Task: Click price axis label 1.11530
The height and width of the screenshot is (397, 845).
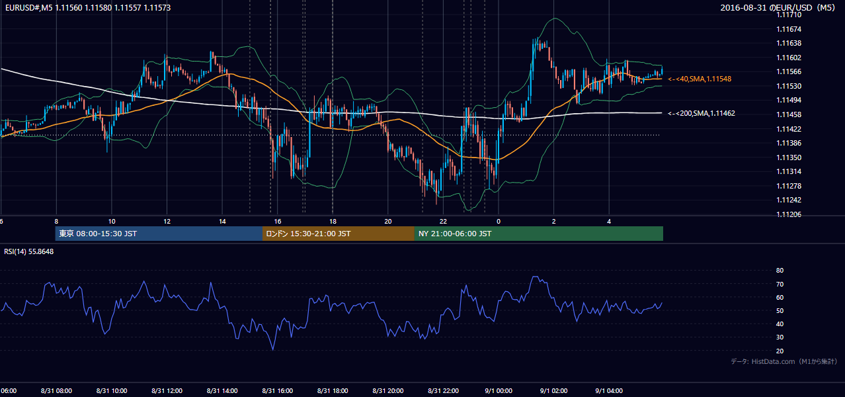Action: [x=788, y=86]
